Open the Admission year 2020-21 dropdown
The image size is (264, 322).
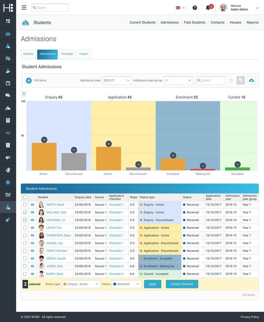(117, 80)
